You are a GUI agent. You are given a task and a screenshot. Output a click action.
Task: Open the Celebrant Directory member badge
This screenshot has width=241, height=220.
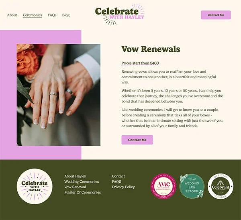tap(221, 186)
